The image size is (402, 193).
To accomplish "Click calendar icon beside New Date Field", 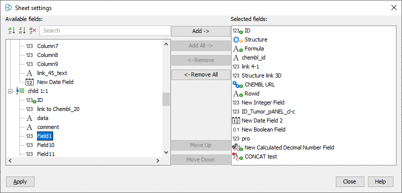I will [30, 82].
